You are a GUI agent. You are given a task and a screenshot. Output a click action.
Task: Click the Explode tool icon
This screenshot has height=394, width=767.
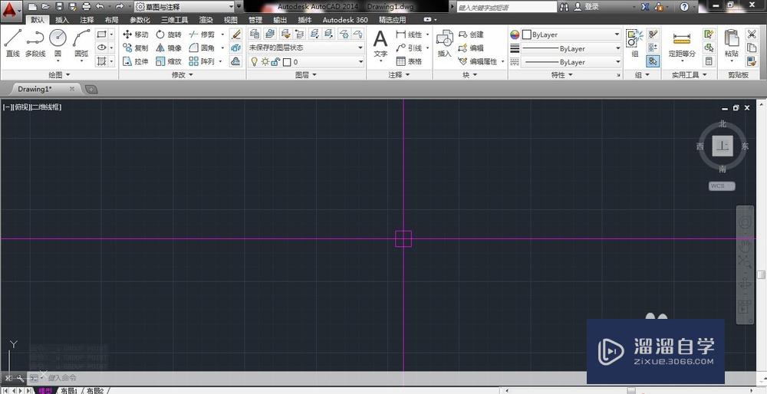[x=235, y=48]
